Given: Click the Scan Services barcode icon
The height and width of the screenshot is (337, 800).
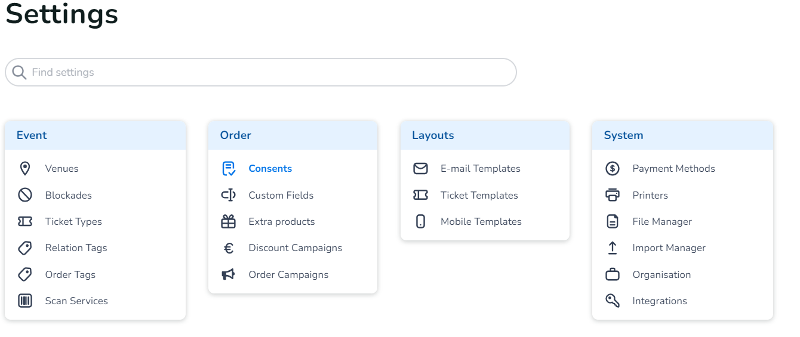Looking at the screenshot, I should tap(25, 301).
